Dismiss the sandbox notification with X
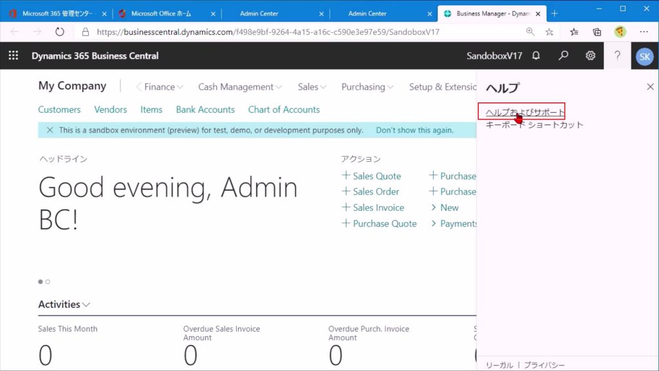Image resolution: width=659 pixels, height=371 pixels. point(50,130)
